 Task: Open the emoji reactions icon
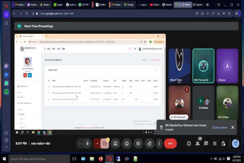click(127, 143)
